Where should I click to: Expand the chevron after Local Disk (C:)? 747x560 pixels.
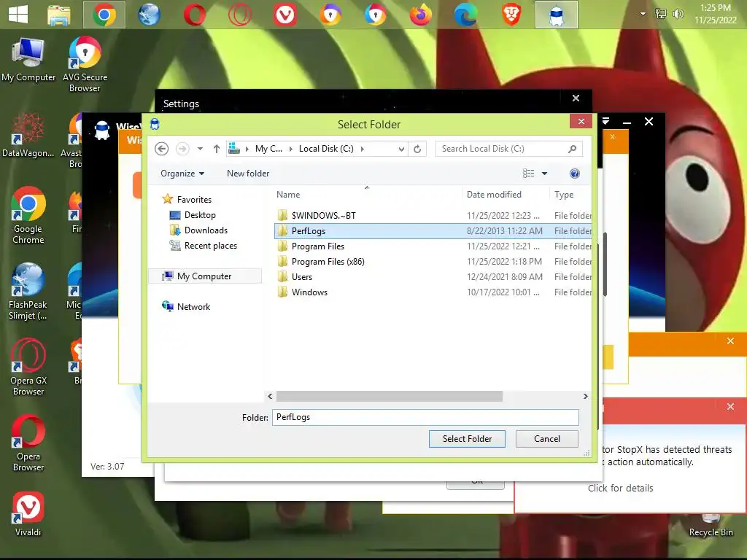[363, 149]
